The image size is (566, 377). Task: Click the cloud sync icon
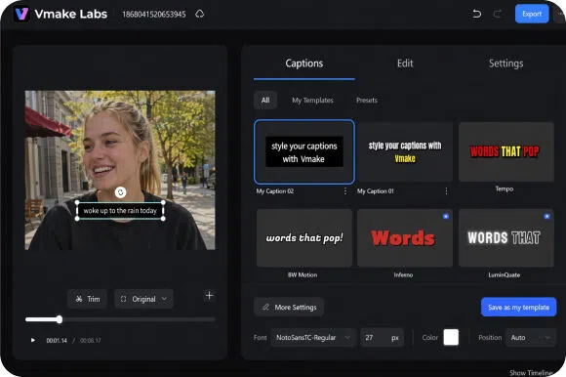200,14
